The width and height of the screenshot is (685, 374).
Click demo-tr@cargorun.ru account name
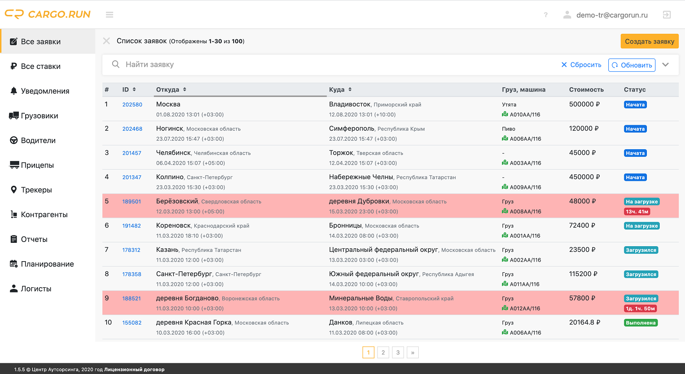[612, 15]
